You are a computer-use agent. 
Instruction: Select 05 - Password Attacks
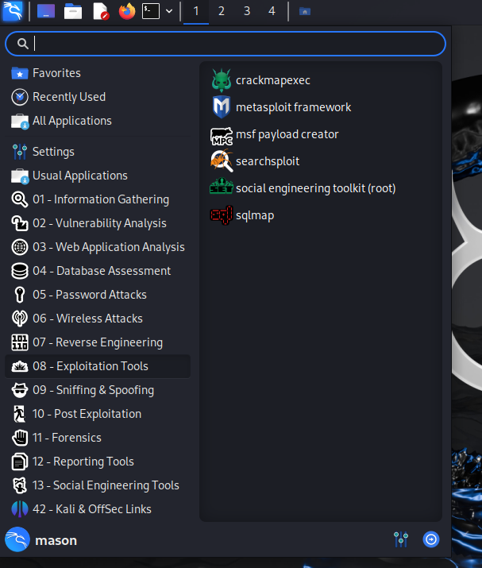pyautogui.click(x=98, y=295)
